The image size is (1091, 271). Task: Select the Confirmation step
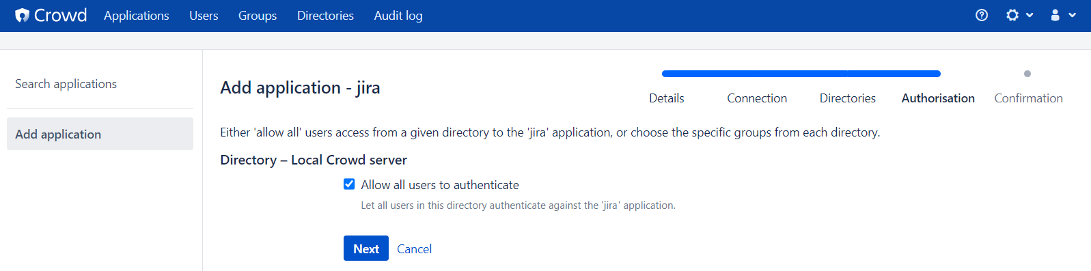click(1028, 98)
